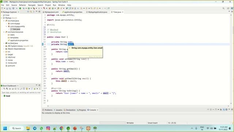Select User.java in Package Explorer

(x=15, y=29)
